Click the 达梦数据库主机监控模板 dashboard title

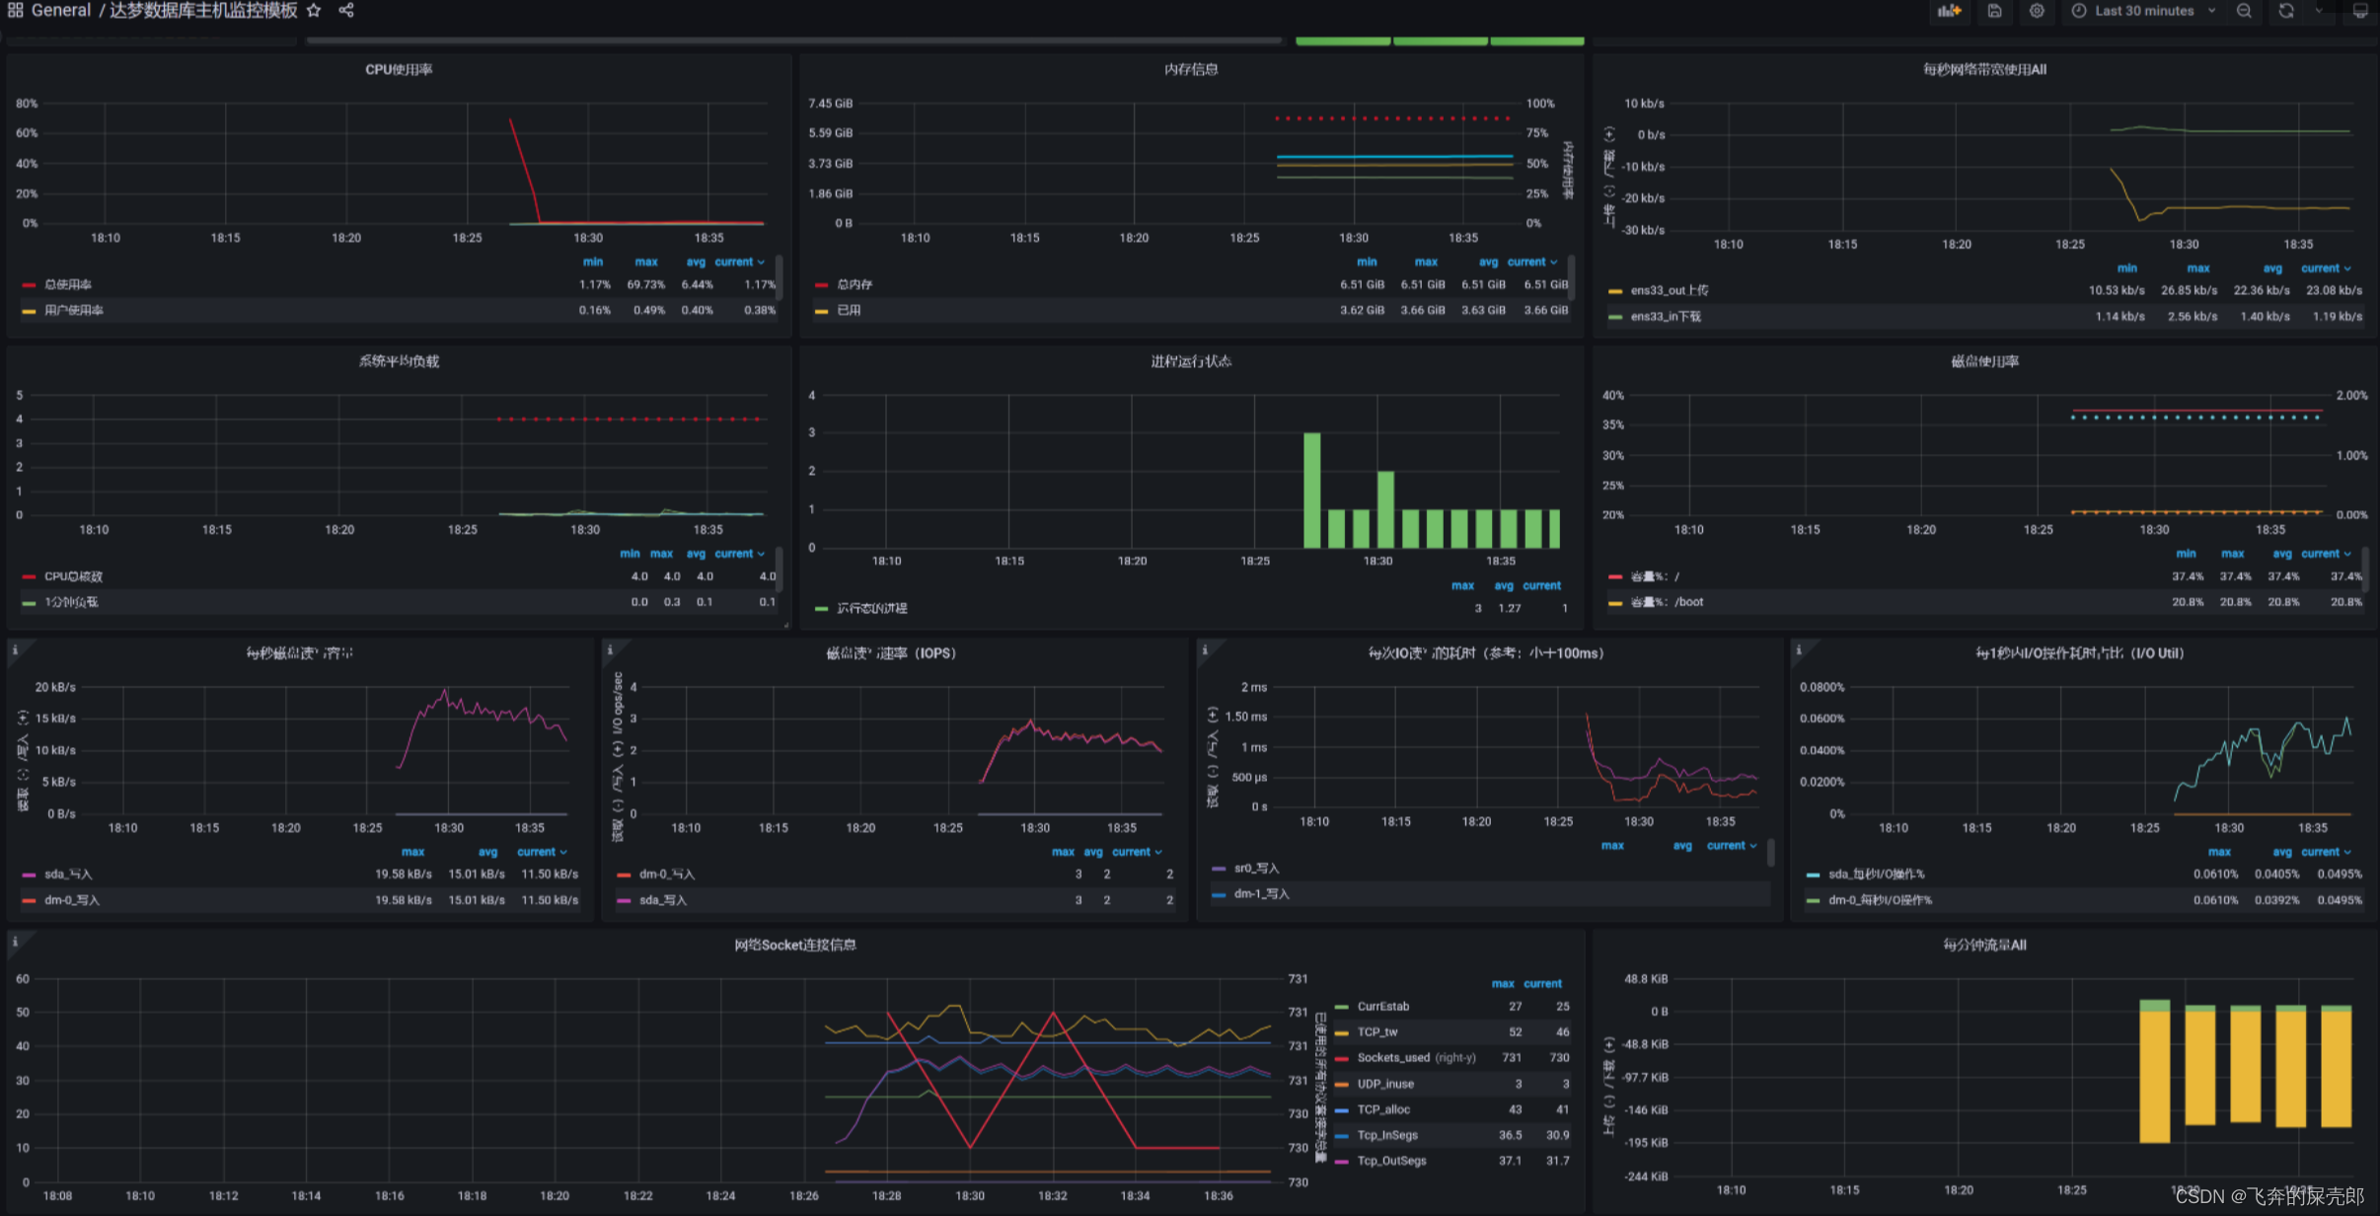click(203, 10)
